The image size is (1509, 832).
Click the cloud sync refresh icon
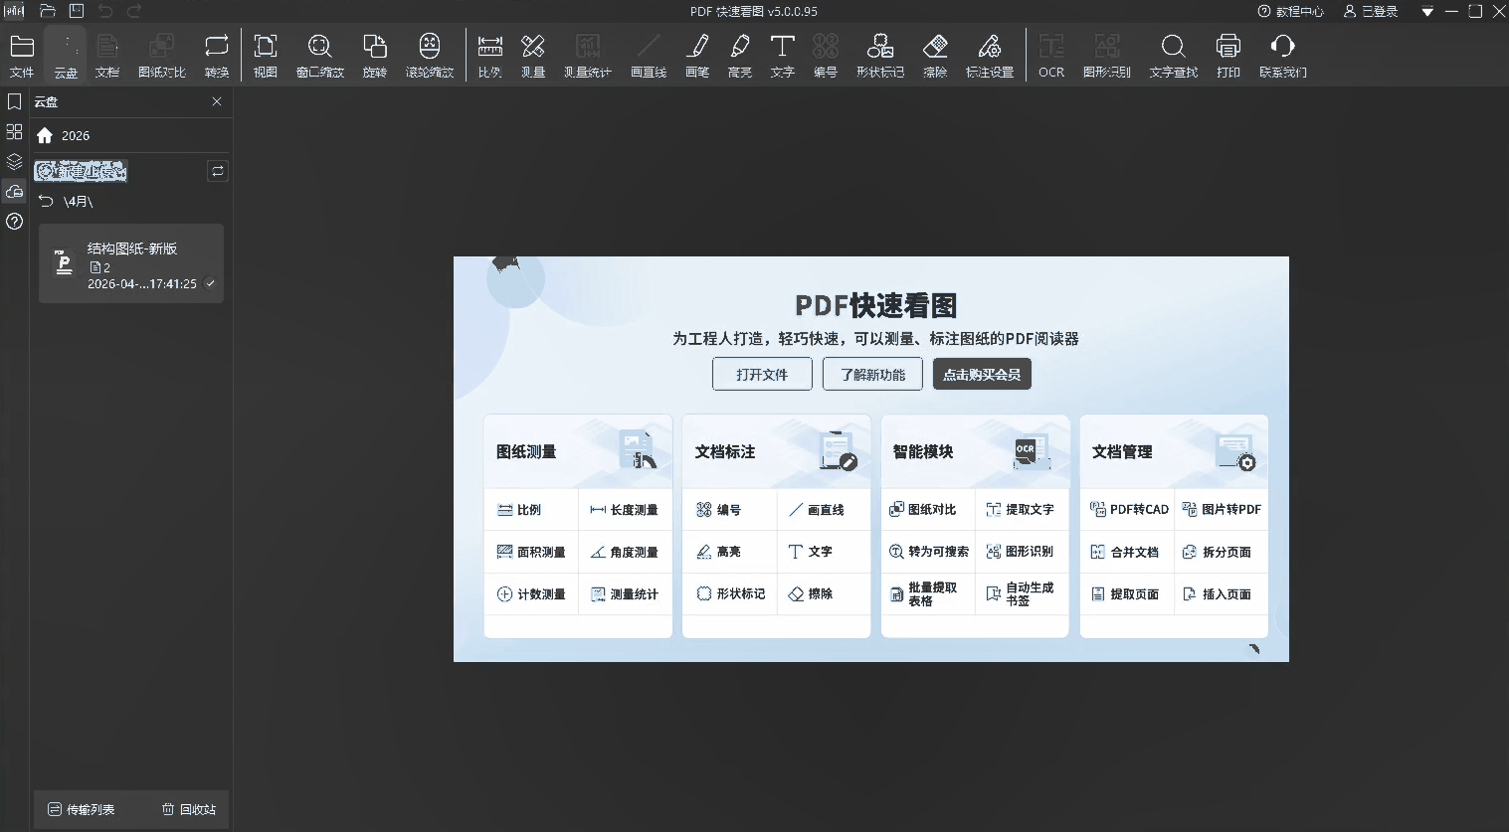pyautogui.click(x=217, y=171)
